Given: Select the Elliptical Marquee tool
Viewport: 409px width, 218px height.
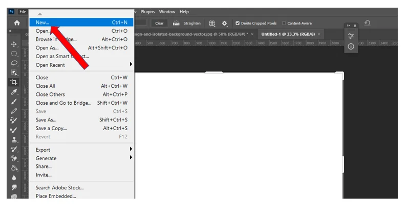Looking at the screenshot, I should [14, 54].
